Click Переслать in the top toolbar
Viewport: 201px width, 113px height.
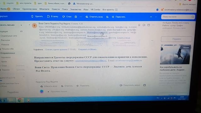(119, 17)
